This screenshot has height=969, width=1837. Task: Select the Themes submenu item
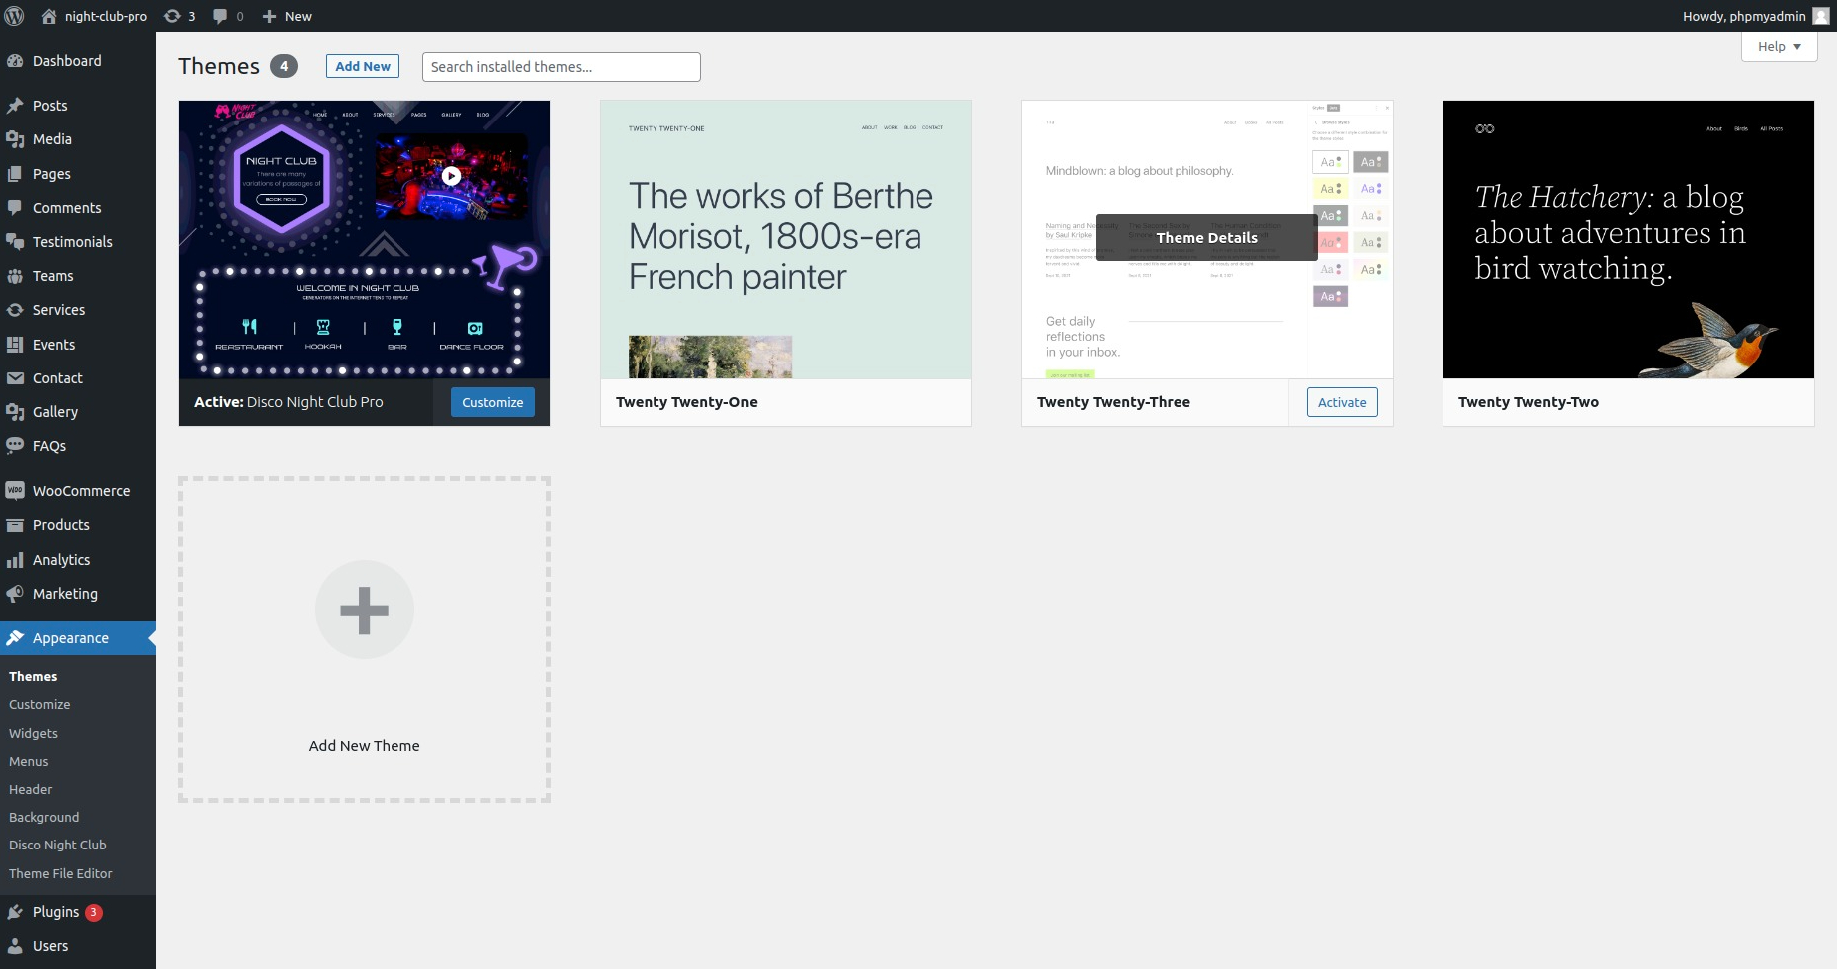(x=33, y=676)
